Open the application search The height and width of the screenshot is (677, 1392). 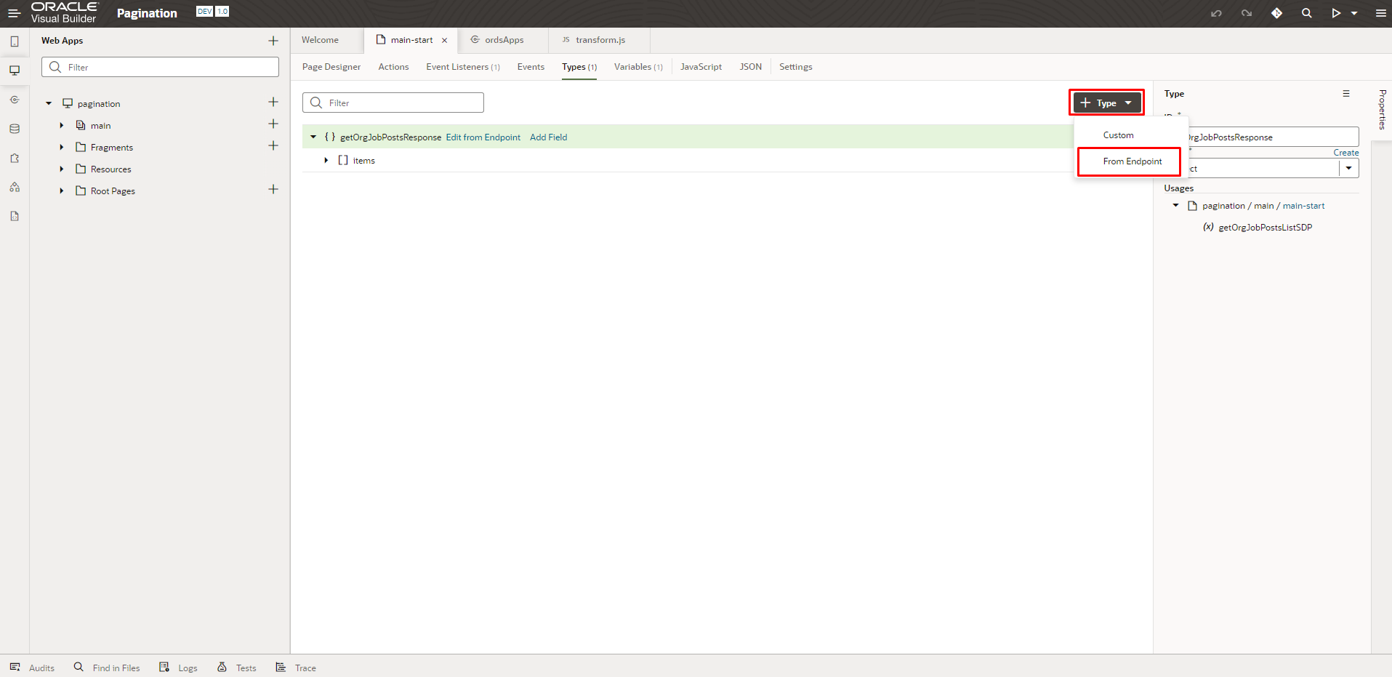[1307, 13]
